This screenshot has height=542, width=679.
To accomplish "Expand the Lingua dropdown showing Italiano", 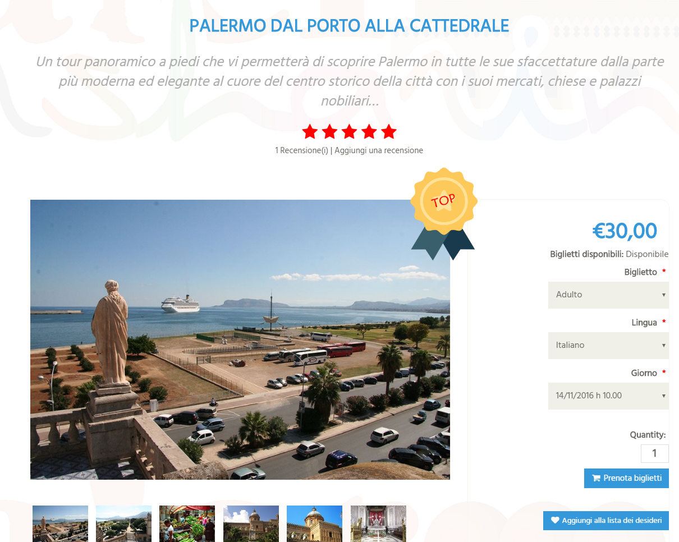I will [x=608, y=345].
